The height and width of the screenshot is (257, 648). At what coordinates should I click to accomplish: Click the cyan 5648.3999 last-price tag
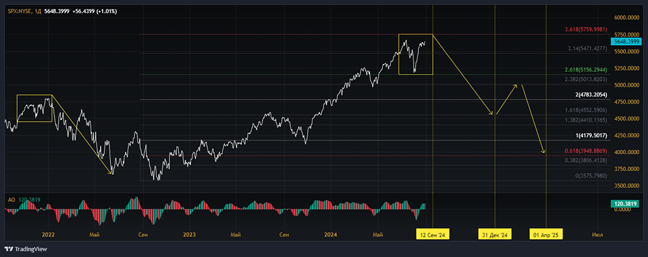pos(627,41)
